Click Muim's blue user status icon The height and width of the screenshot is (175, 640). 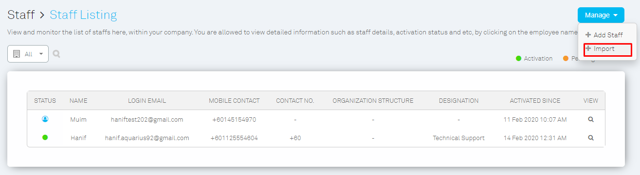pyautogui.click(x=45, y=119)
